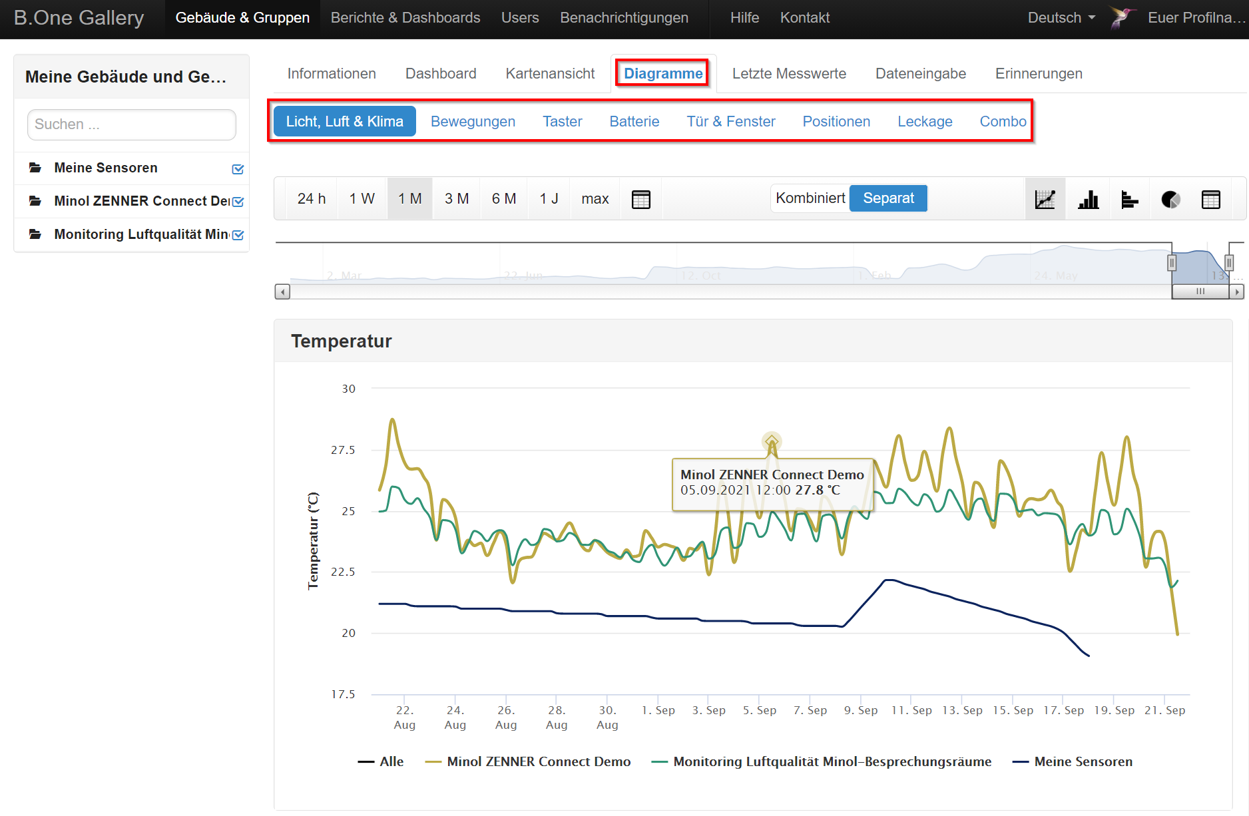Show the Tür & Fenster diagrams

coord(731,121)
